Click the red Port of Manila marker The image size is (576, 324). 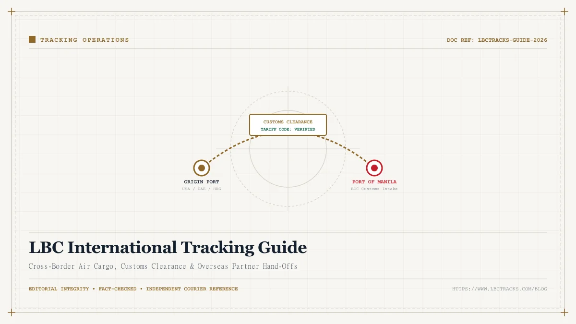[x=374, y=168]
